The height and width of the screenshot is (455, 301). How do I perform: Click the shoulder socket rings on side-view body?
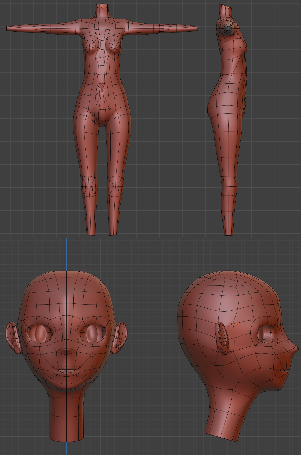(228, 29)
